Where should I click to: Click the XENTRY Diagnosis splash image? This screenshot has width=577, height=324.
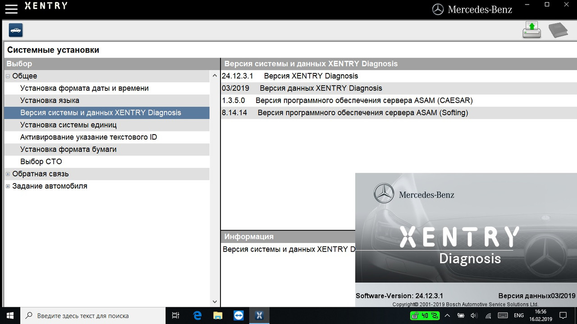(466, 239)
